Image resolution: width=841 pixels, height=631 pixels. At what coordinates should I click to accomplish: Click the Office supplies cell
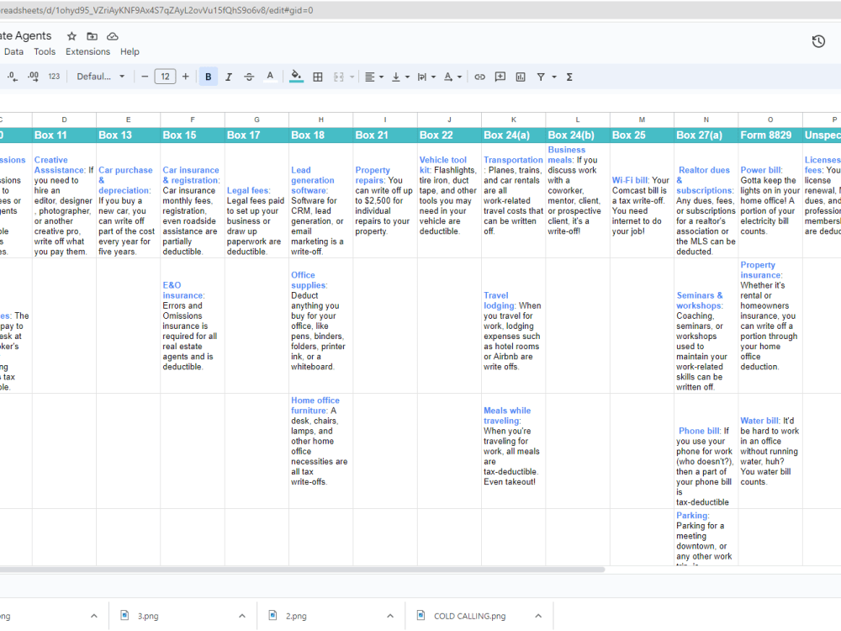(x=320, y=326)
